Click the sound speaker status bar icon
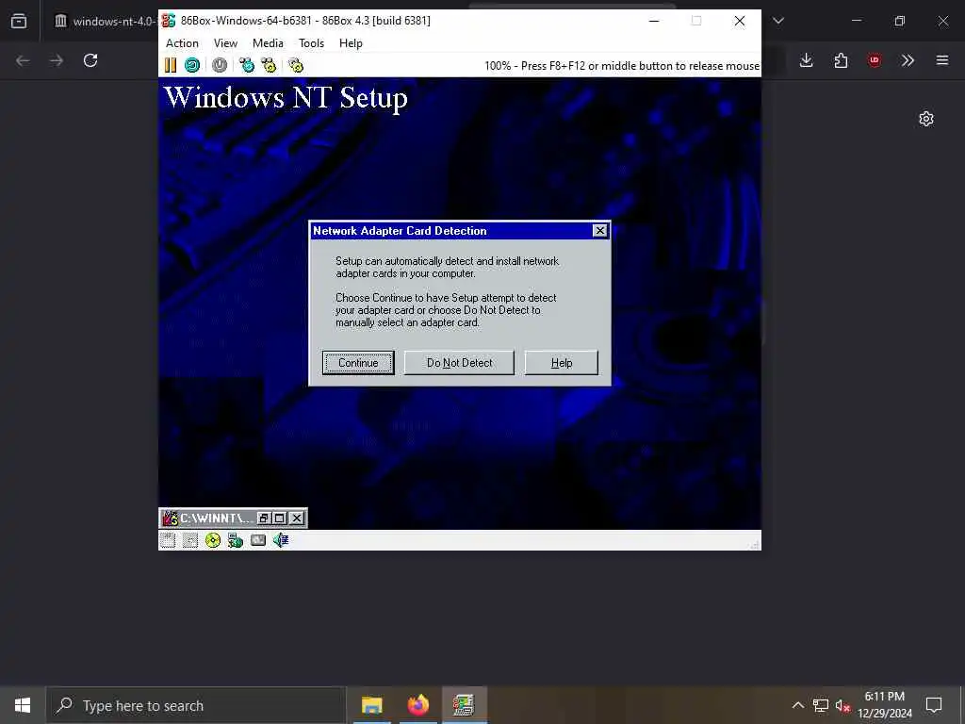 coord(281,540)
